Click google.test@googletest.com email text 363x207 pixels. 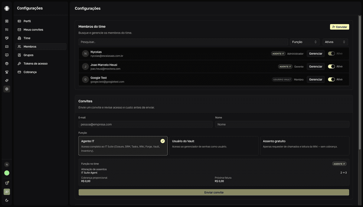[107, 82]
